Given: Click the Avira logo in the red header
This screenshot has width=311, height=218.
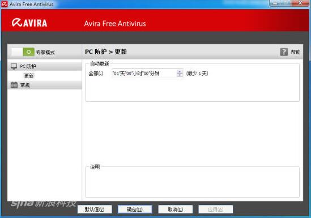Looking at the screenshot, I should 29,23.
